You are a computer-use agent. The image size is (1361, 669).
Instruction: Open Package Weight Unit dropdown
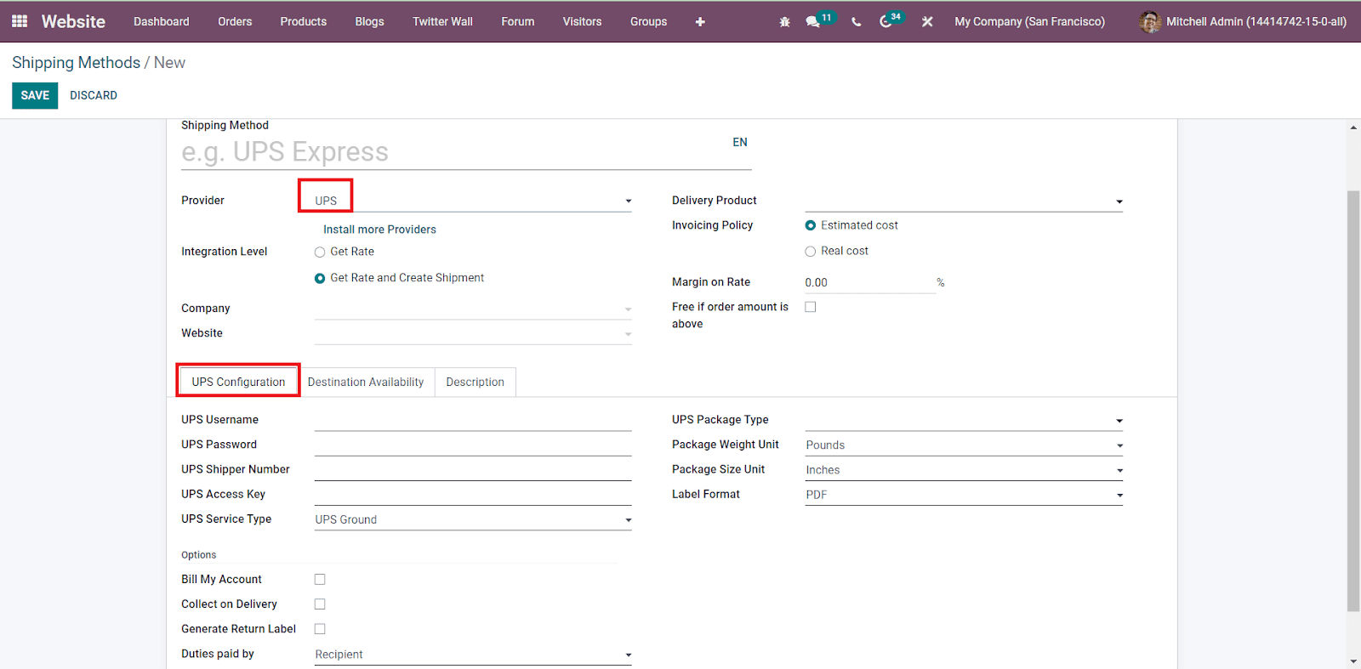coord(964,445)
